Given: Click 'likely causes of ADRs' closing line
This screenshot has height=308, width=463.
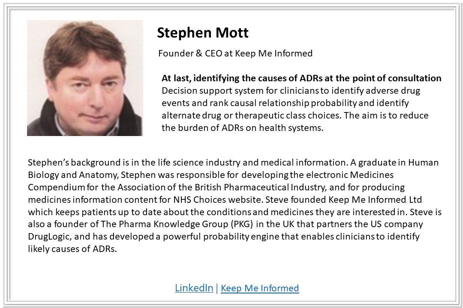Looking at the screenshot, I should 72,249.
